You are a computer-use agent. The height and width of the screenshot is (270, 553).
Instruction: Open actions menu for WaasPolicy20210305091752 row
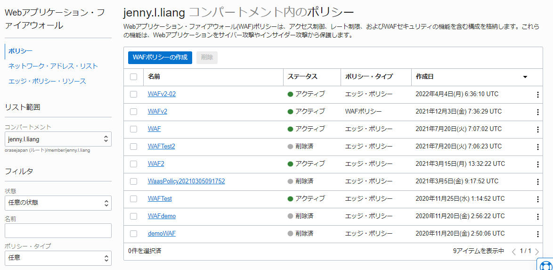[x=537, y=182]
